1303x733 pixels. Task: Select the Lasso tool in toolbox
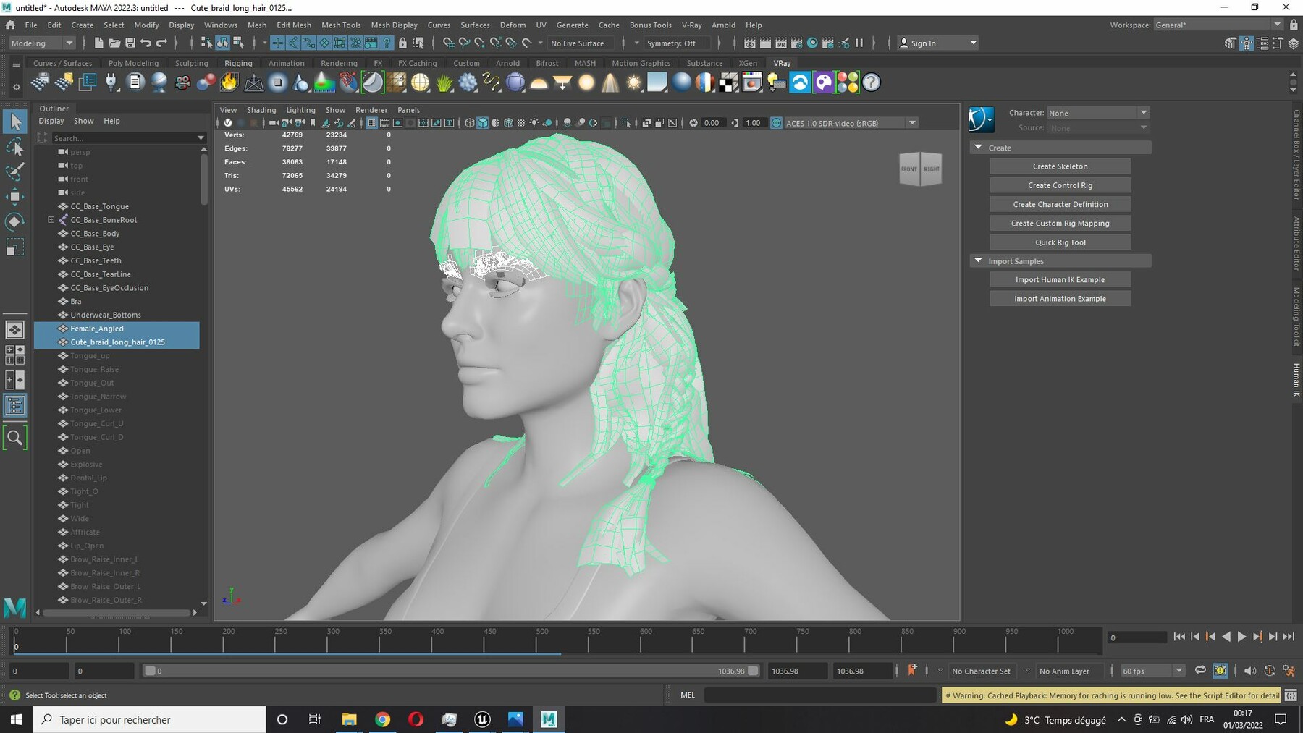pos(15,147)
